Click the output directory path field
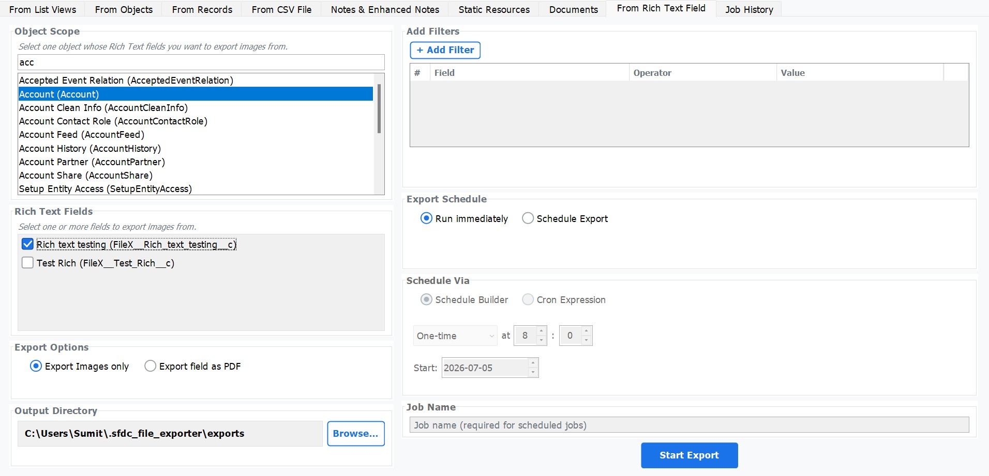 point(170,434)
